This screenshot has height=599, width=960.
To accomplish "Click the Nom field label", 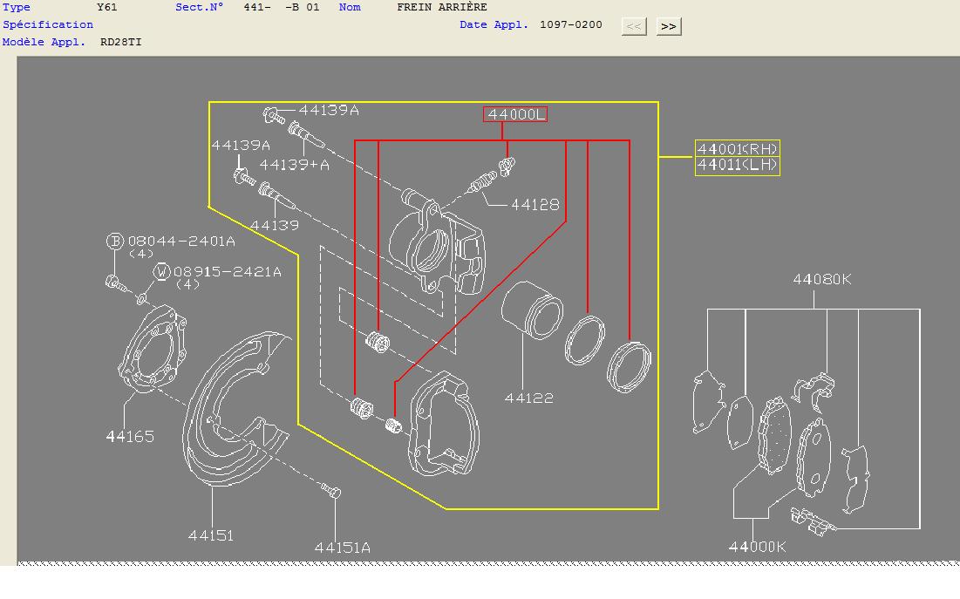I will (350, 7).
